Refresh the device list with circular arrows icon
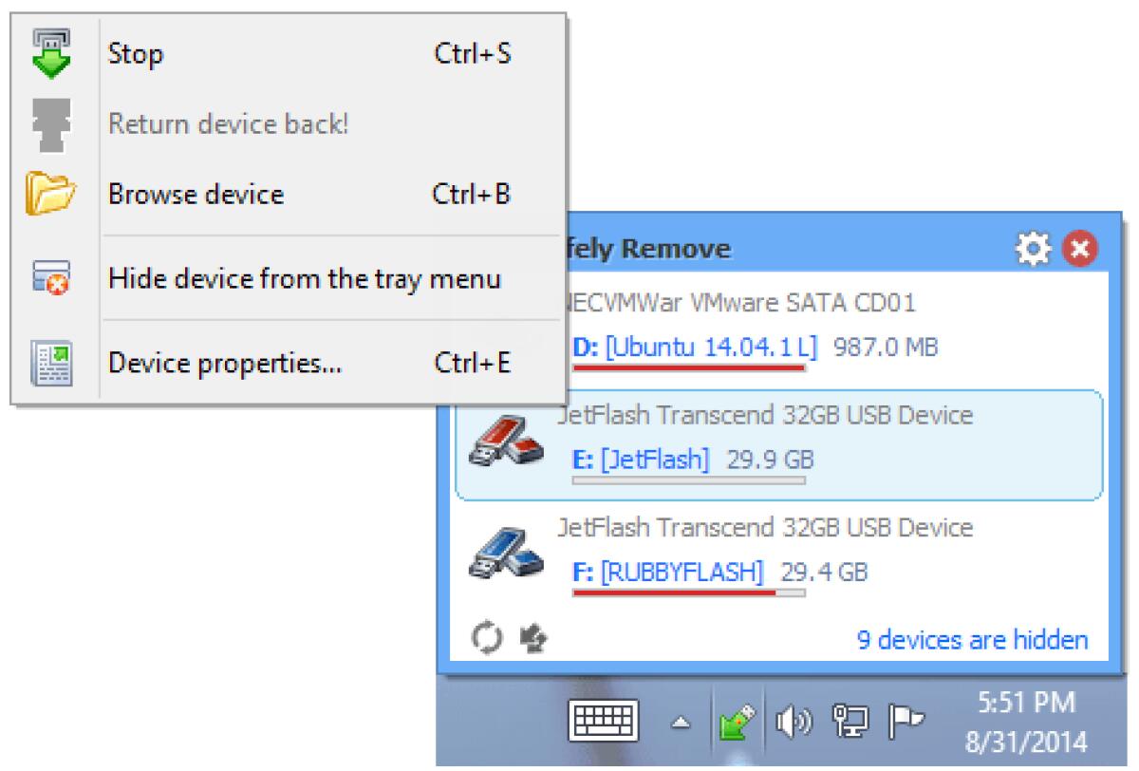The width and height of the screenshot is (1139, 771). click(487, 639)
